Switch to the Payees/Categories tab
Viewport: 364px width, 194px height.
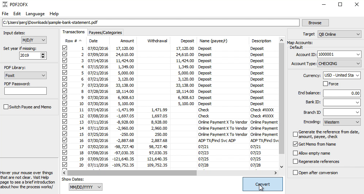pyautogui.click(x=105, y=33)
